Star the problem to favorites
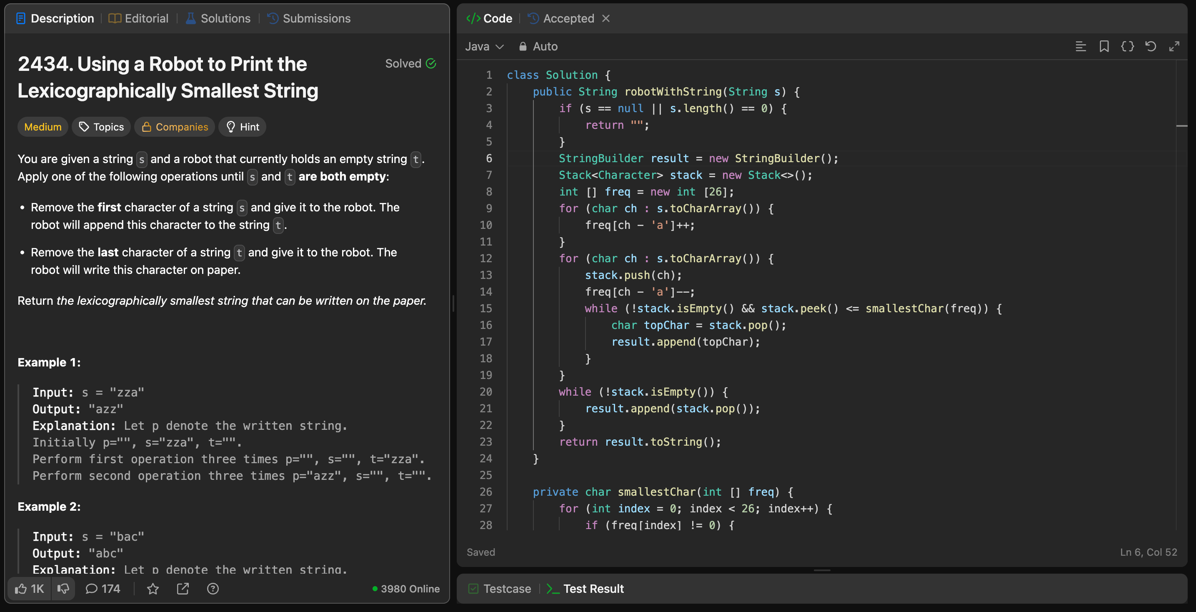This screenshot has width=1196, height=612. (x=153, y=589)
